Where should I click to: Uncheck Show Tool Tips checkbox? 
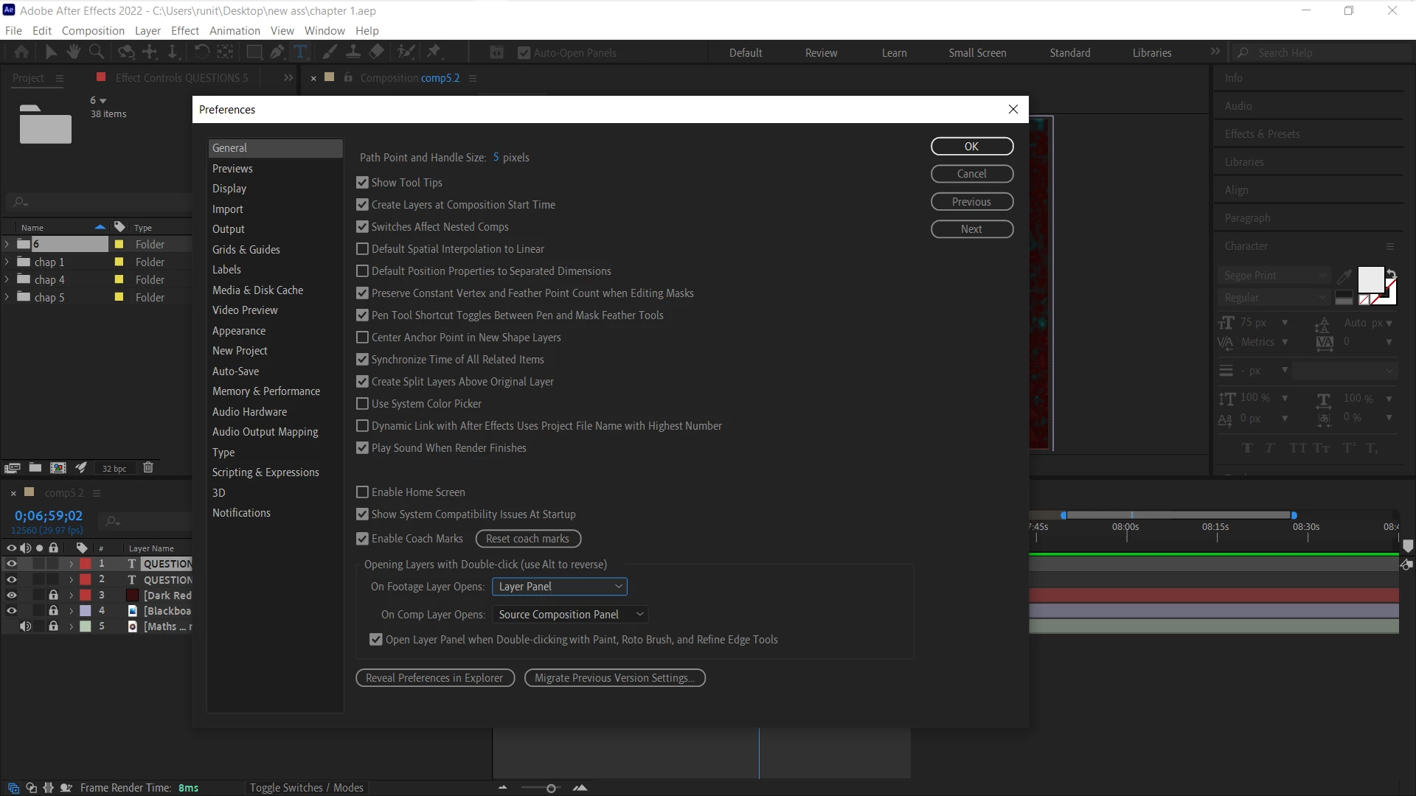(x=362, y=182)
